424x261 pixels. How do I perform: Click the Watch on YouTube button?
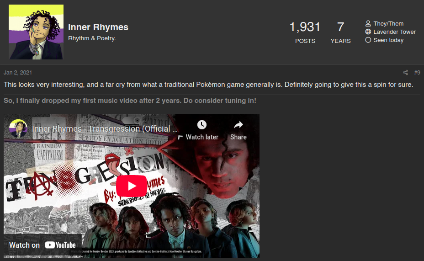click(42, 245)
